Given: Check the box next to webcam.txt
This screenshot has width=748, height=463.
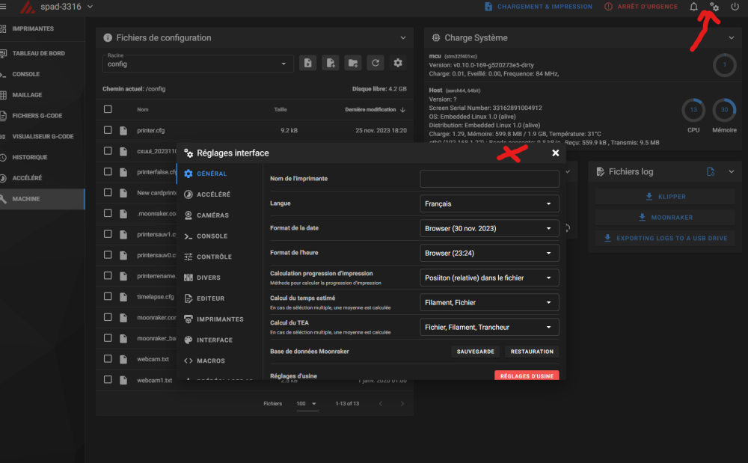Looking at the screenshot, I should tap(108, 359).
